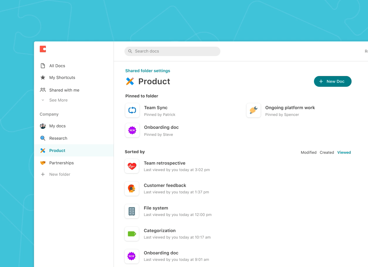
Task: Click the plus icon in New Doc button
Action: click(x=321, y=81)
